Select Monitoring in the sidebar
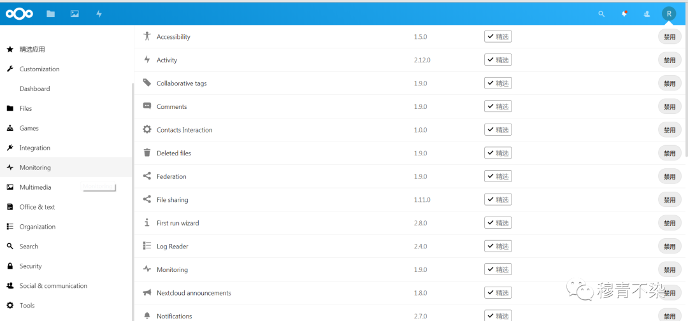Image resolution: width=688 pixels, height=321 pixels. tap(66, 168)
